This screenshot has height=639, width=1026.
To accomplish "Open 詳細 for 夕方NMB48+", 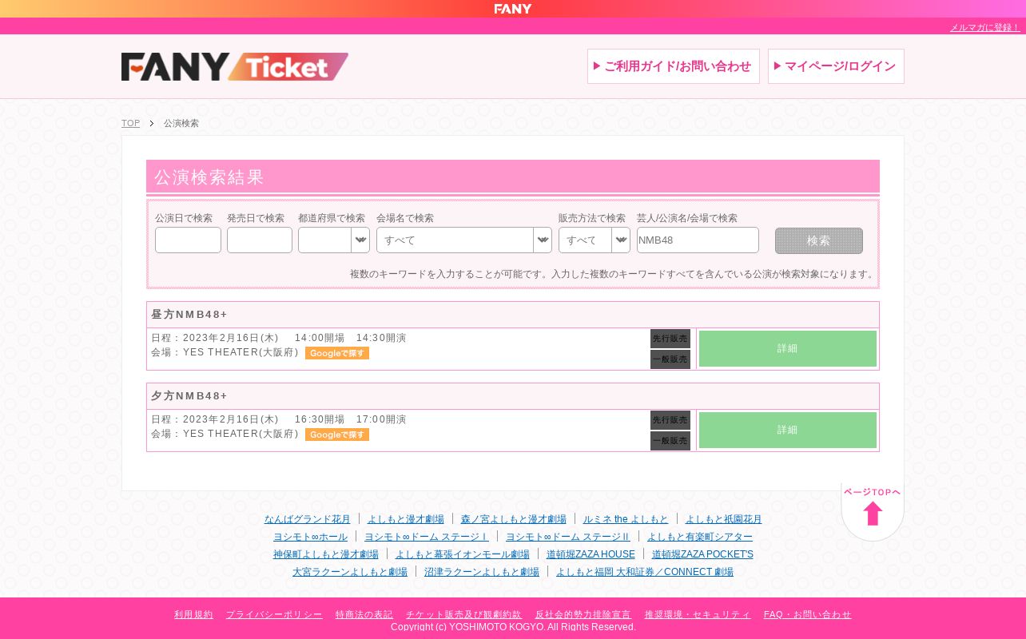I will pyautogui.click(x=788, y=430).
